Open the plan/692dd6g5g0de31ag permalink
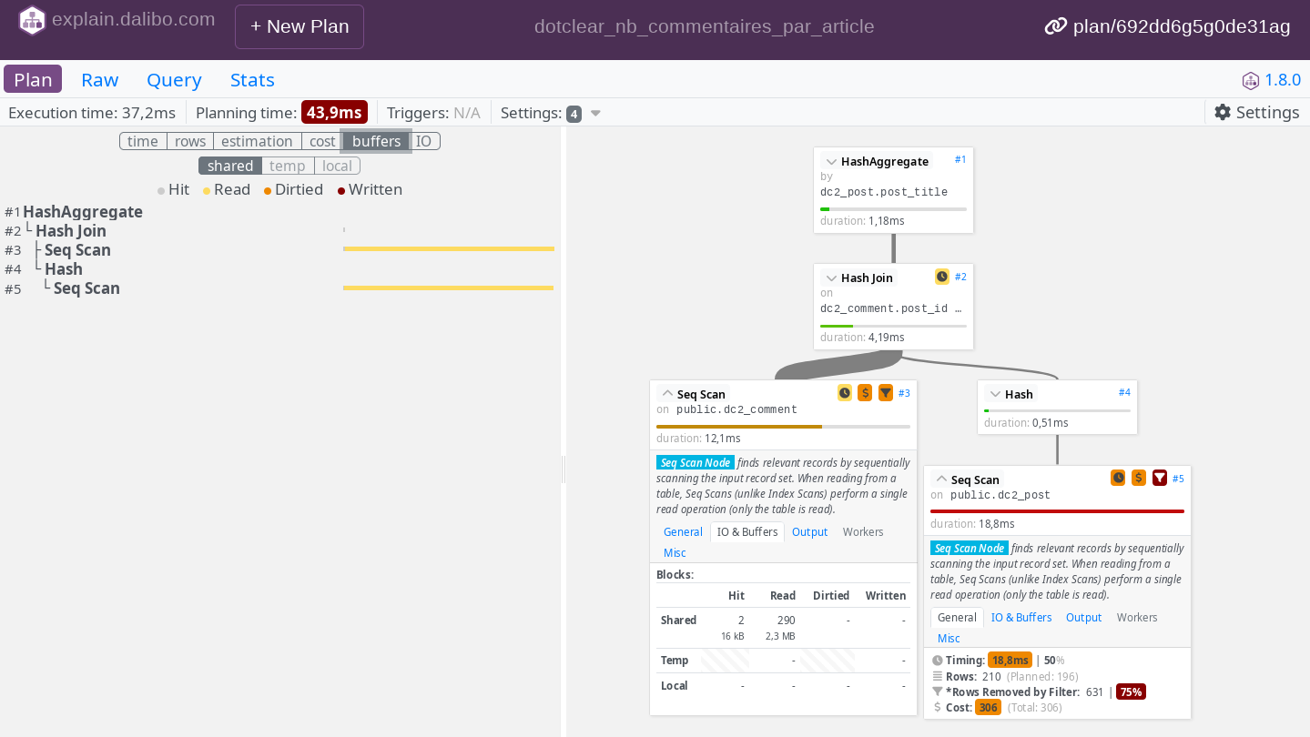Screen dimensions: 1310x737 click(1182, 26)
